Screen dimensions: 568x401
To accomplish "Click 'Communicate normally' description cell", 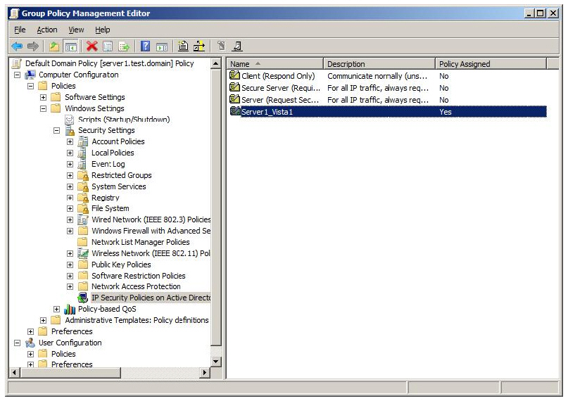I will [x=377, y=76].
